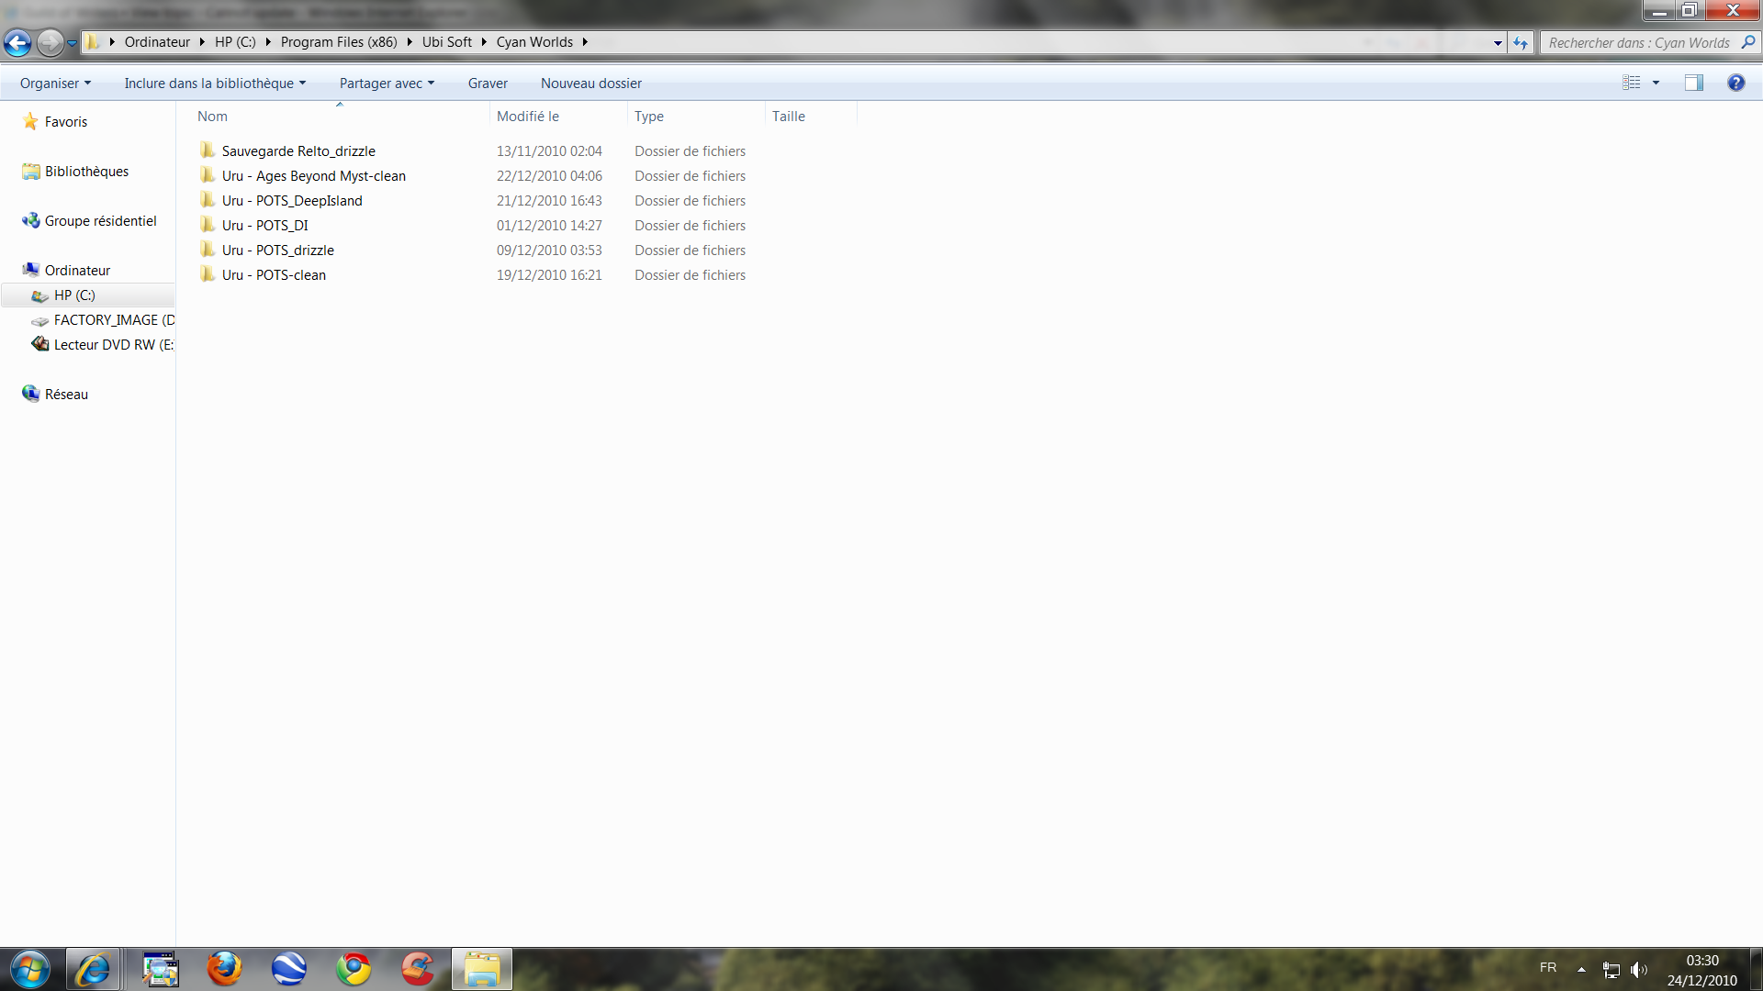Viewport: 1763px width, 991px height.
Task: Click the volume speaker tray icon
Action: pyautogui.click(x=1639, y=969)
